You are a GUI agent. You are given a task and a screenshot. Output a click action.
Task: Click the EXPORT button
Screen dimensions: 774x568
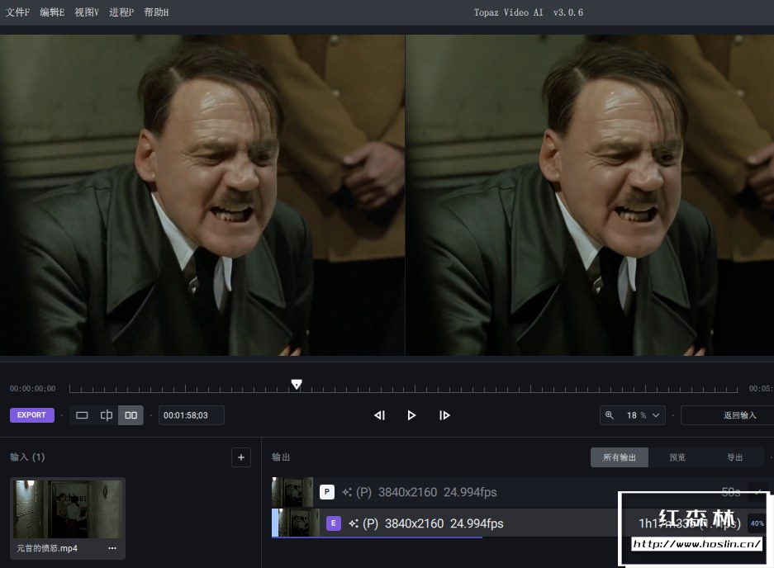point(31,415)
